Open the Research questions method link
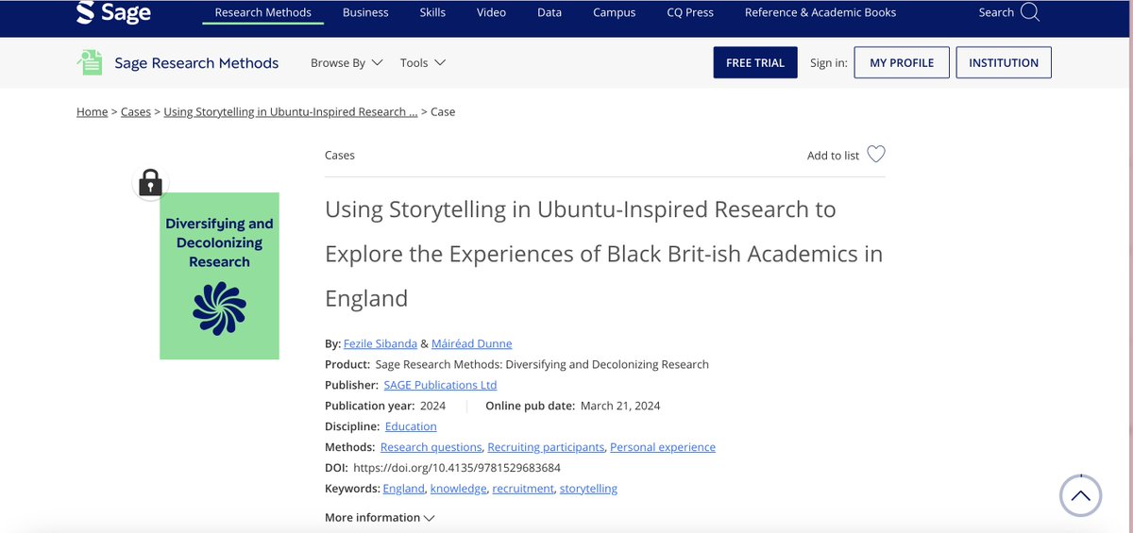This screenshot has width=1133, height=533. tap(431, 447)
